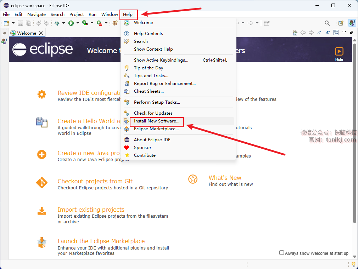
Task: Select Eclipse Marketplace menu entry
Action: point(156,129)
